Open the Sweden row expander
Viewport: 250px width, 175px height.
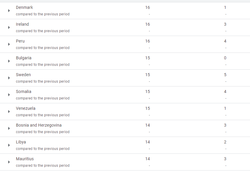click(9, 78)
